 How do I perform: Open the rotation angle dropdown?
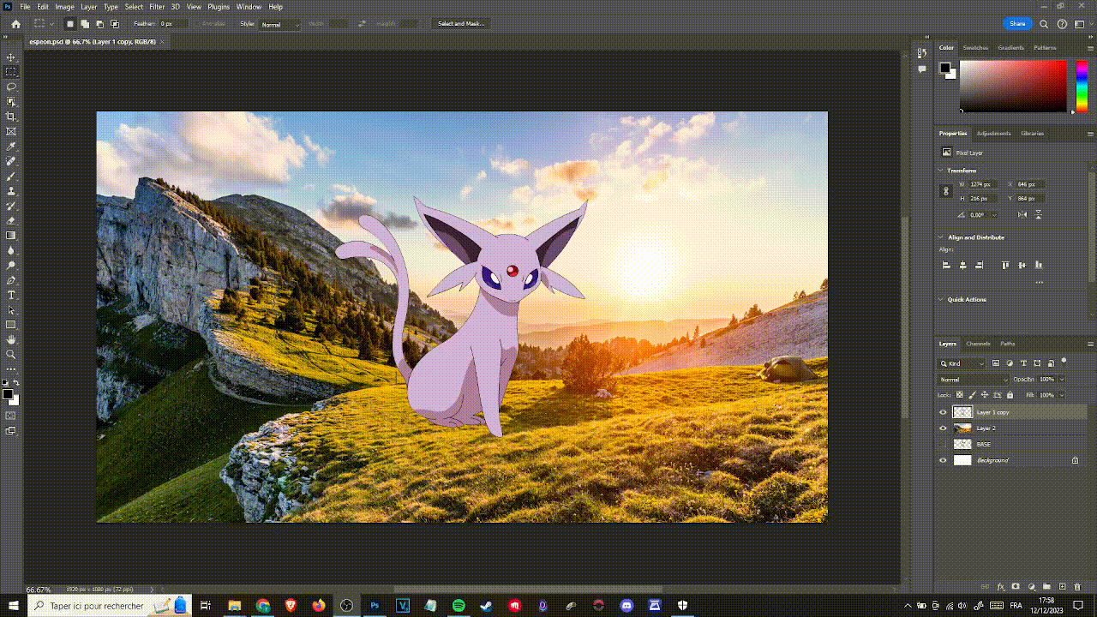994,215
